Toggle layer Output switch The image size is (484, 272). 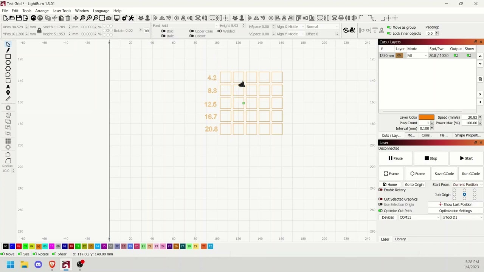pyautogui.click(x=456, y=56)
